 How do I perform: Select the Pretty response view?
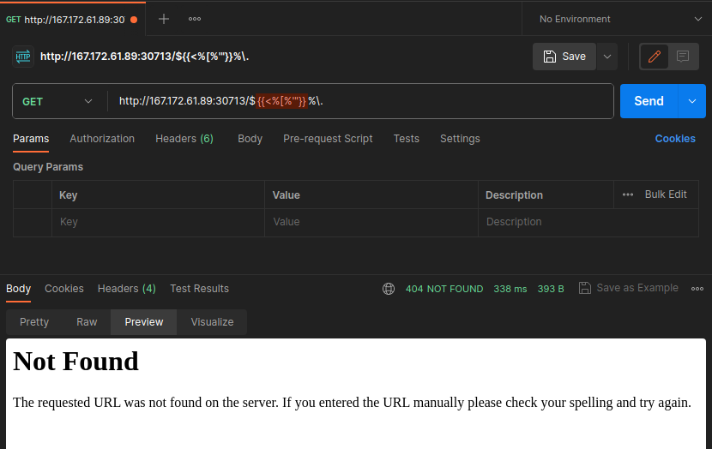coord(34,322)
